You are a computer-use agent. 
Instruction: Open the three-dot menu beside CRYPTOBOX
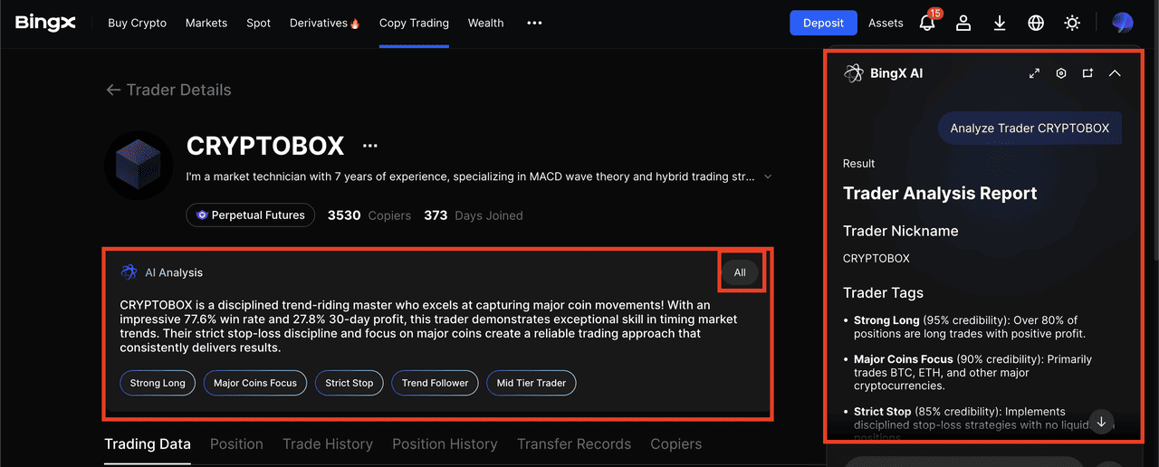369,146
